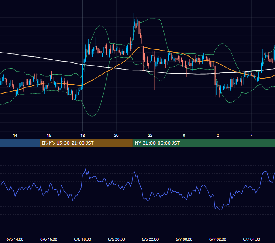Click the 6/6 18:00 date label

pos(82,239)
